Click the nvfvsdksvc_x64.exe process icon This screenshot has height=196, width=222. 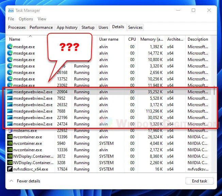(10, 169)
